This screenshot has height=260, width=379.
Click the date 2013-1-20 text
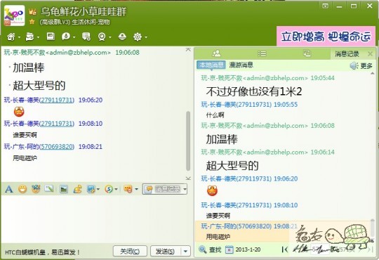coord(248,249)
